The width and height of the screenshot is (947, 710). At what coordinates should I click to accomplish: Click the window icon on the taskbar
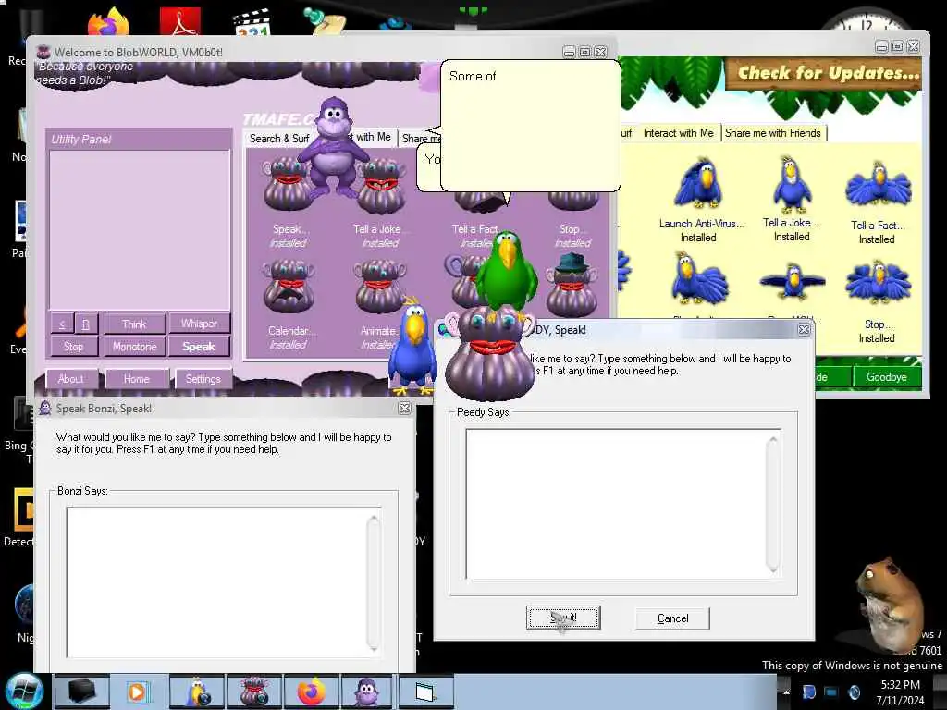425,692
